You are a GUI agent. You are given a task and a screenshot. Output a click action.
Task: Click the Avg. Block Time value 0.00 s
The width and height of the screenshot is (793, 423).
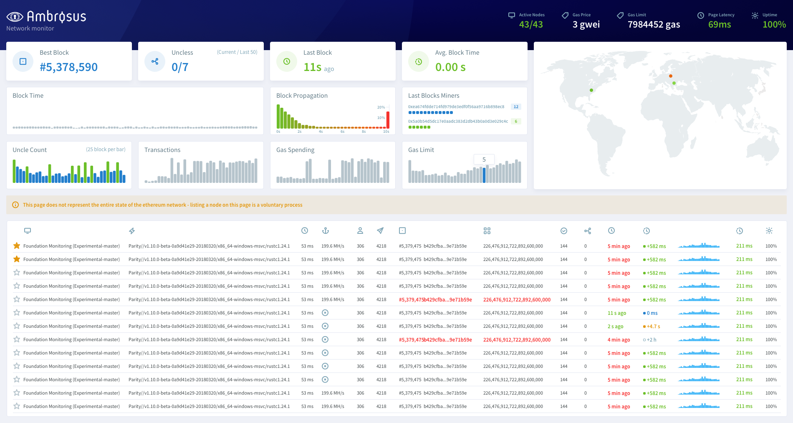[x=450, y=67]
